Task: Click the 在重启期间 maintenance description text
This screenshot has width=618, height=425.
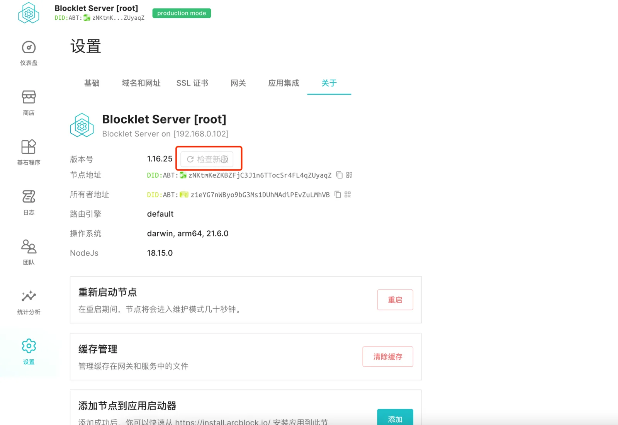Action: click(x=161, y=309)
